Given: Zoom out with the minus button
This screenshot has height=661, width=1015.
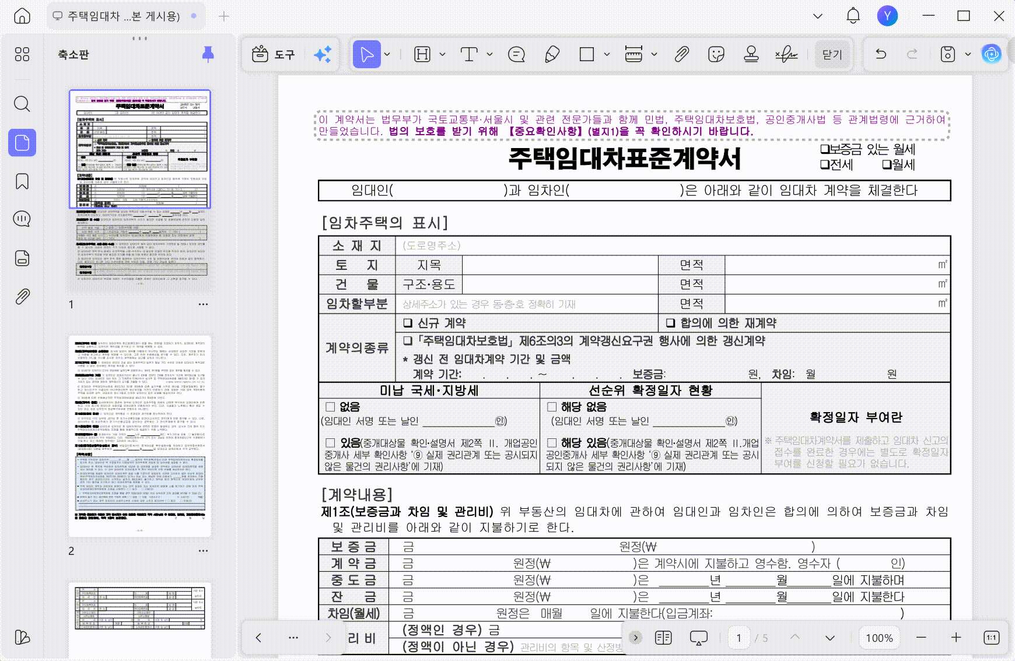Looking at the screenshot, I should point(921,638).
